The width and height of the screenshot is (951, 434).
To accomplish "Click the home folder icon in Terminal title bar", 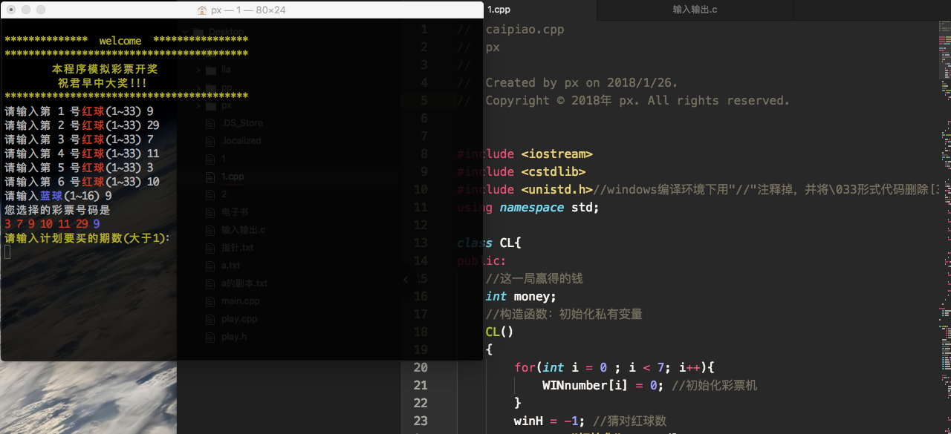I will (x=202, y=10).
